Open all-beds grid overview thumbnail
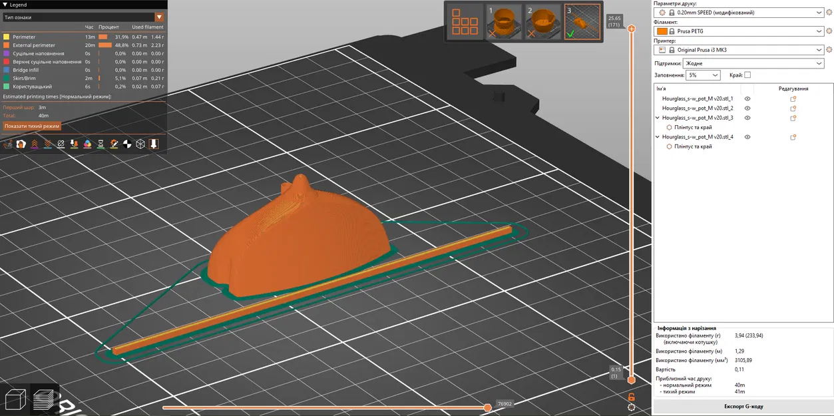The image size is (834, 416). (x=465, y=22)
